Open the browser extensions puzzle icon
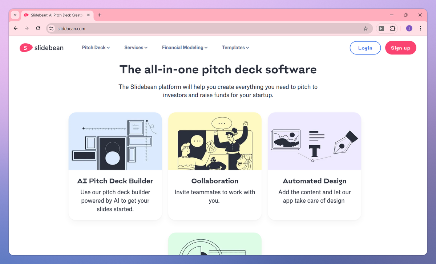Viewport: 436px width, 264px height. point(393,28)
